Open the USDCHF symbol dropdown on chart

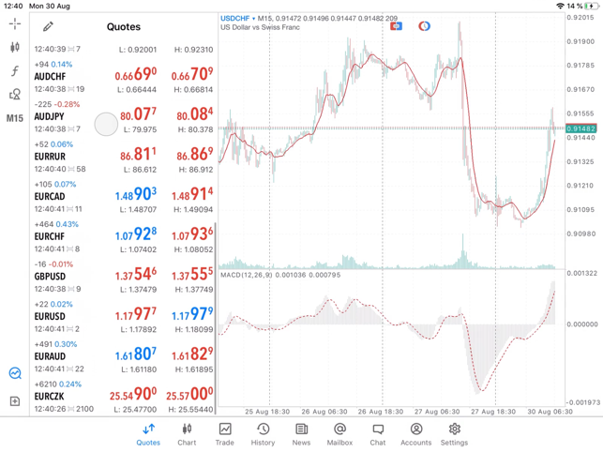[237, 18]
